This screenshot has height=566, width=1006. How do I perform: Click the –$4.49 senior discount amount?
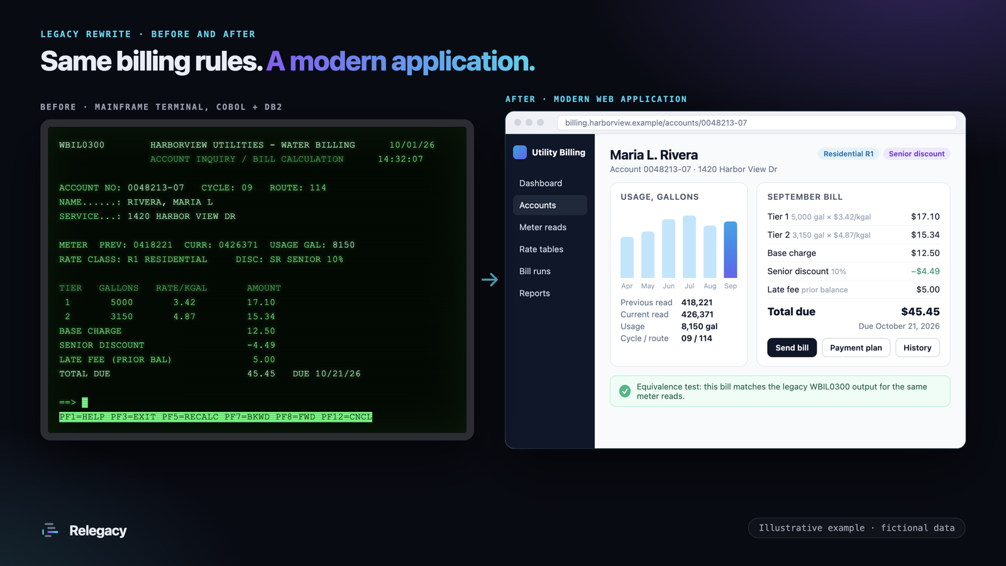click(925, 271)
